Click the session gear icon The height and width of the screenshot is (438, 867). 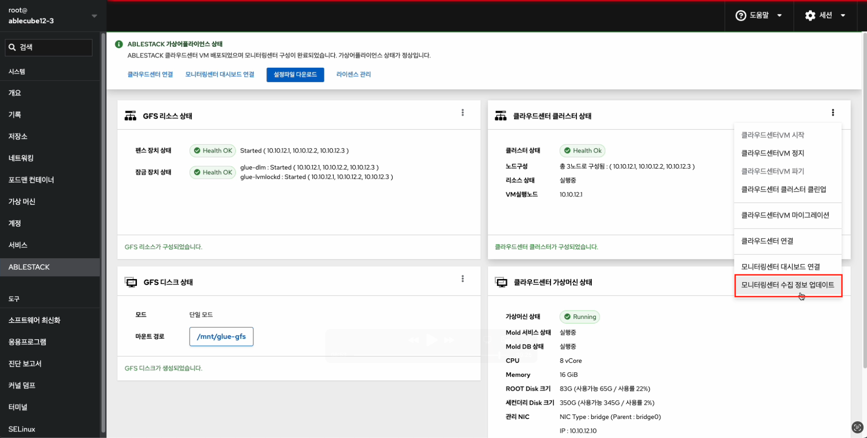810,16
